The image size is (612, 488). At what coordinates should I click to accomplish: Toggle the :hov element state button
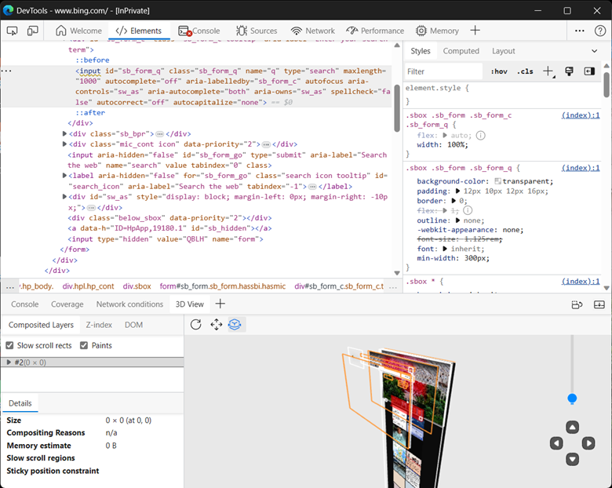(499, 71)
